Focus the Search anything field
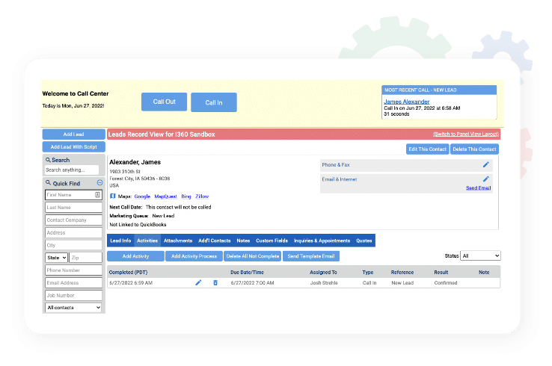Image resolution: width=552 pixels, height=366 pixels. coord(72,170)
